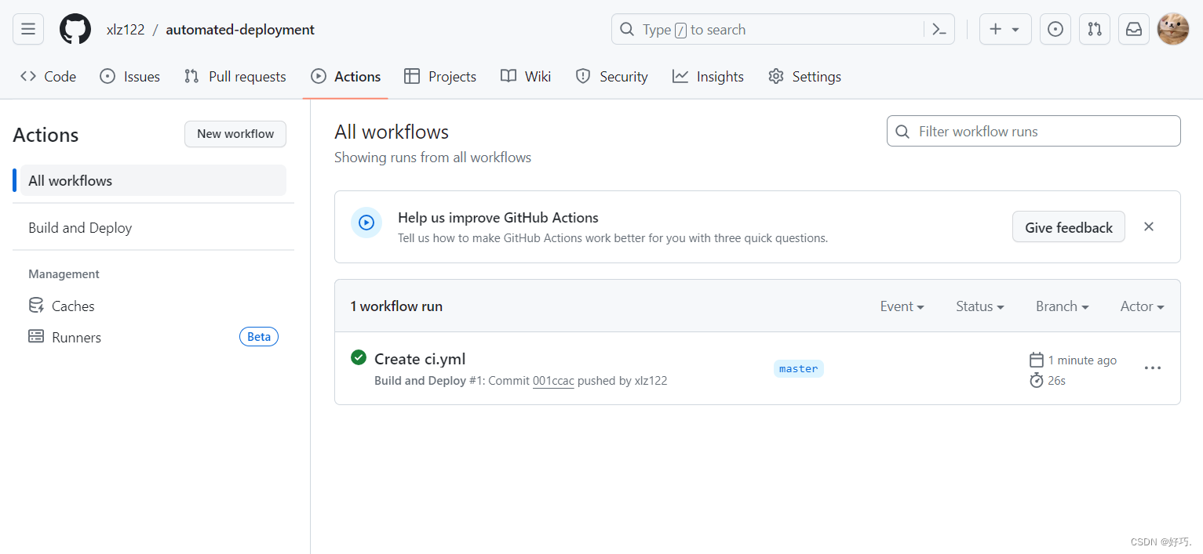Screen dimensions: 1203x554
Task: Click the green success check icon
Action: (359, 357)
